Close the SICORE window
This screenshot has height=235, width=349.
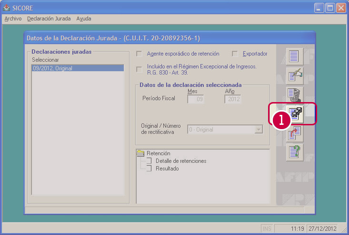pos(341,8)
